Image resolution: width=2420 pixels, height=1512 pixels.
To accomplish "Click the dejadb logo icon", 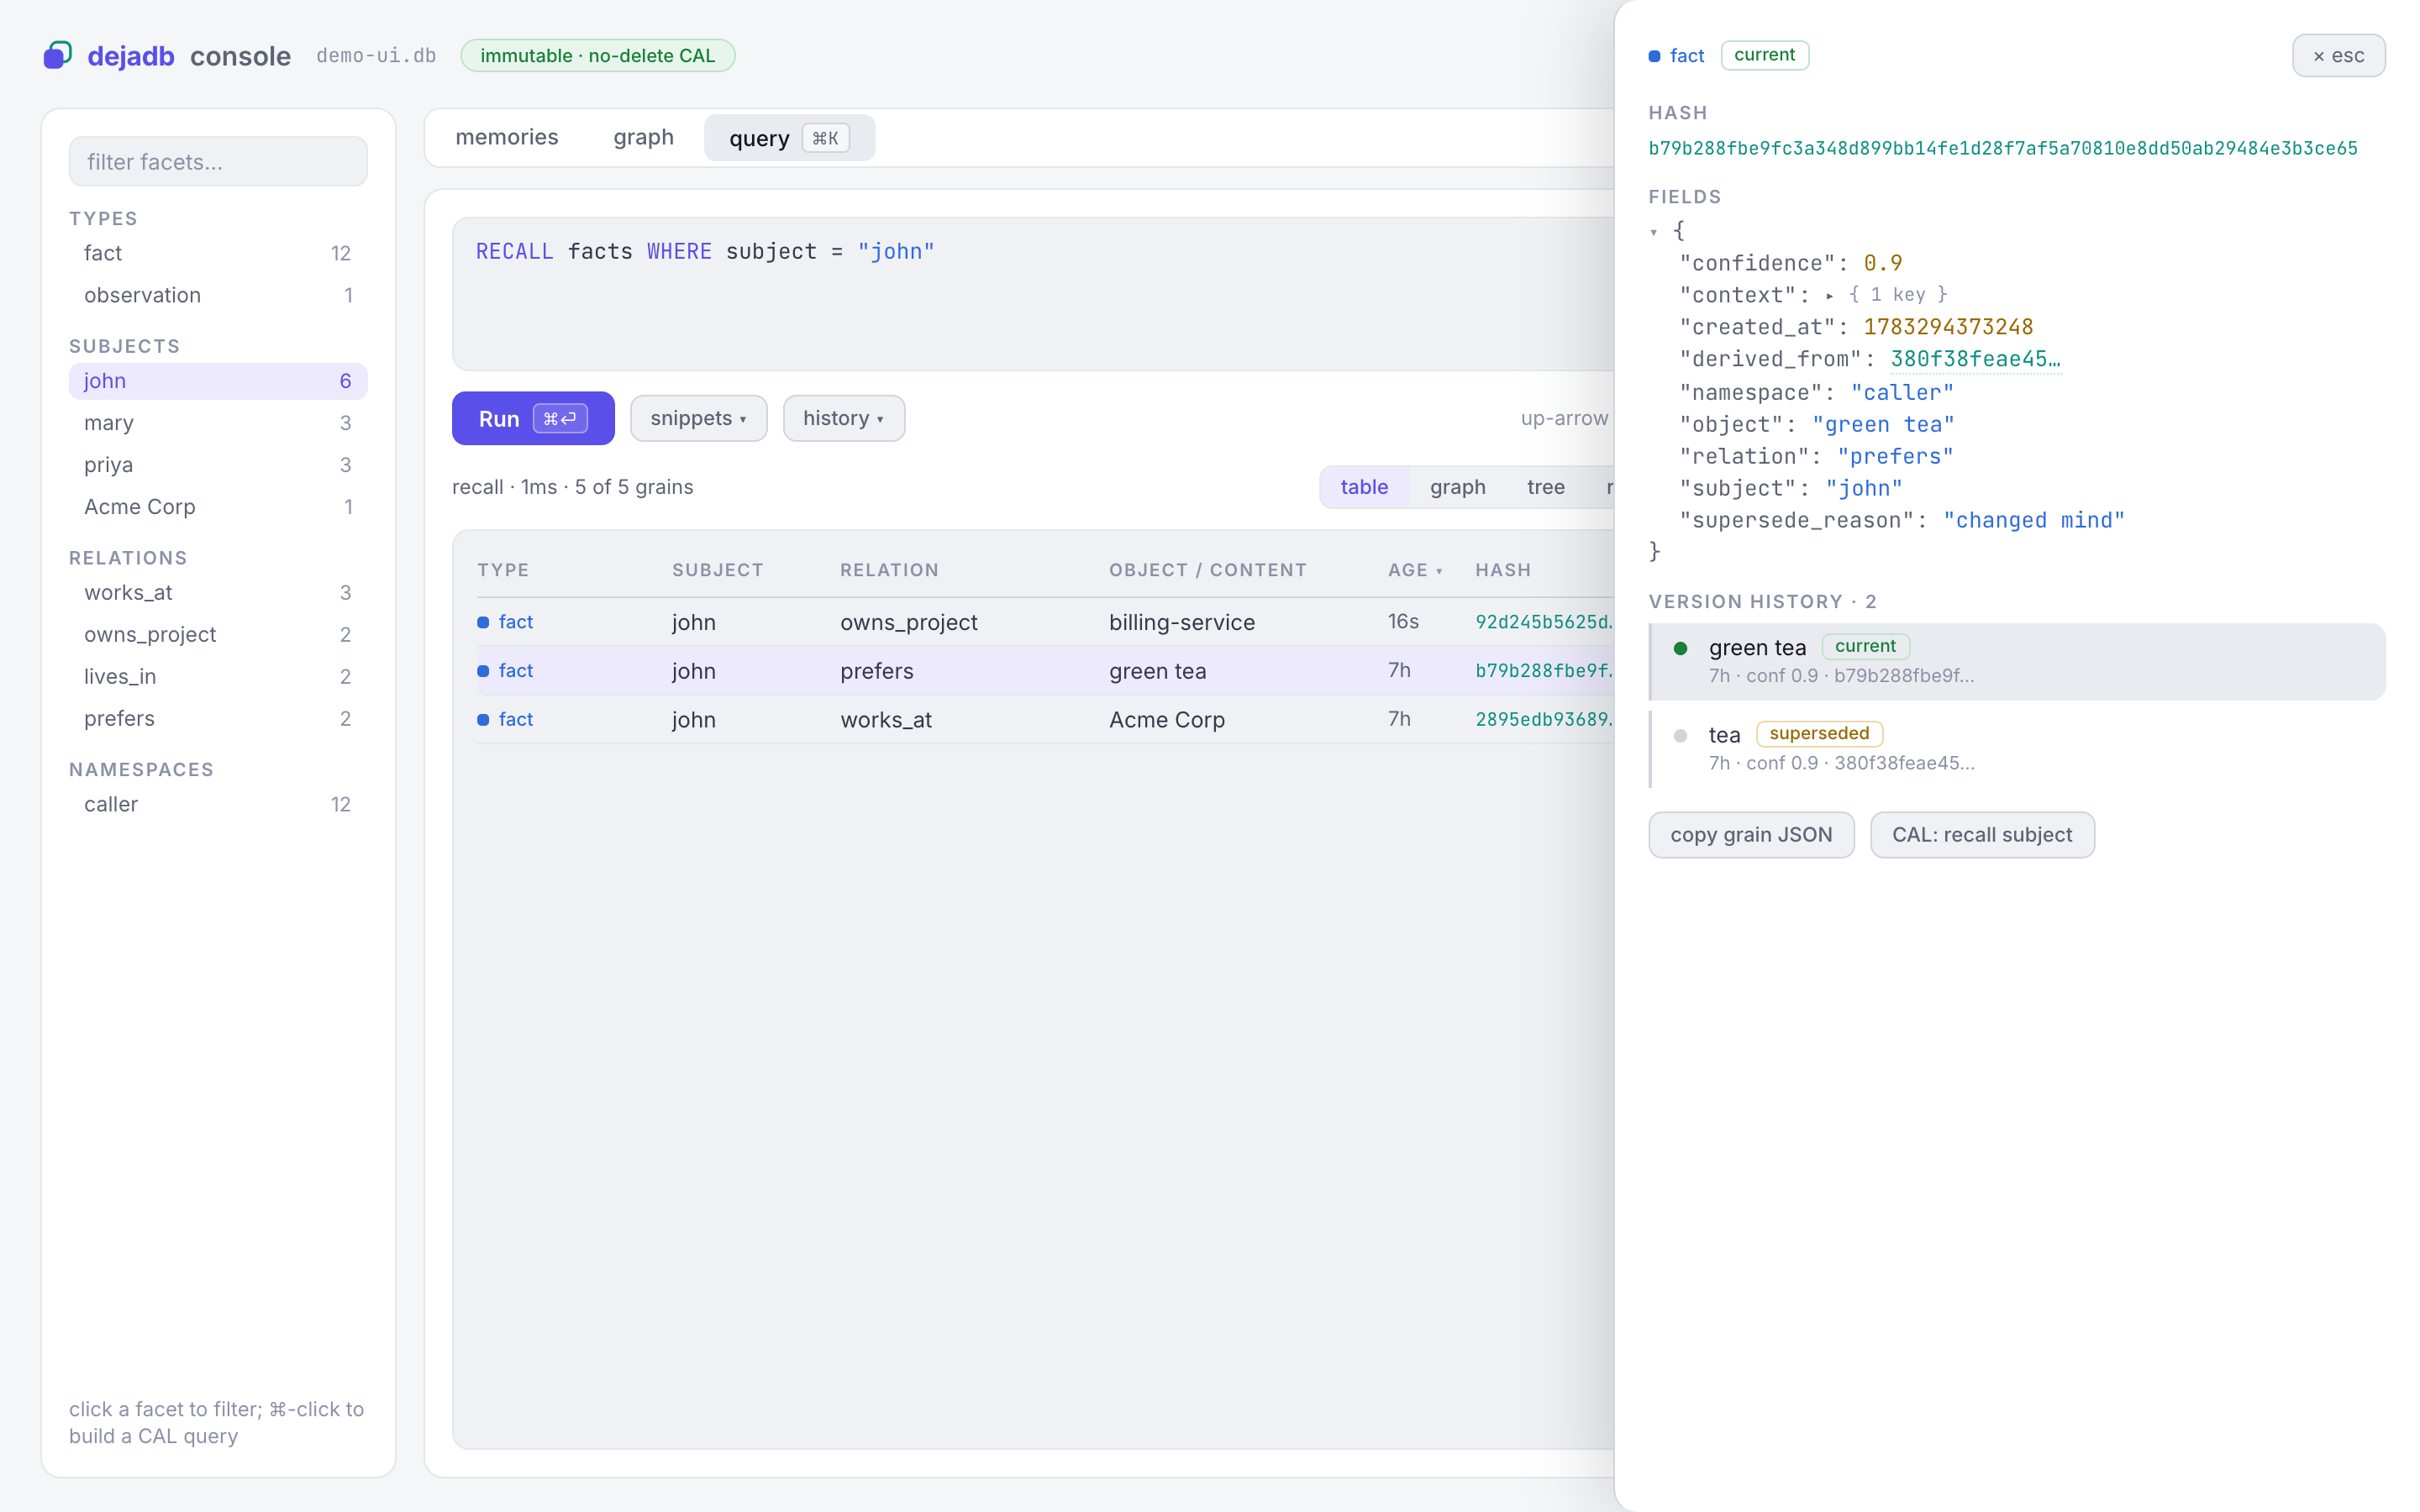I will coord(58,55).
